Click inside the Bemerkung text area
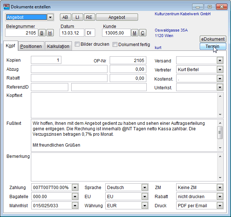The image size is (231, 217). click(x=124, y=167)
